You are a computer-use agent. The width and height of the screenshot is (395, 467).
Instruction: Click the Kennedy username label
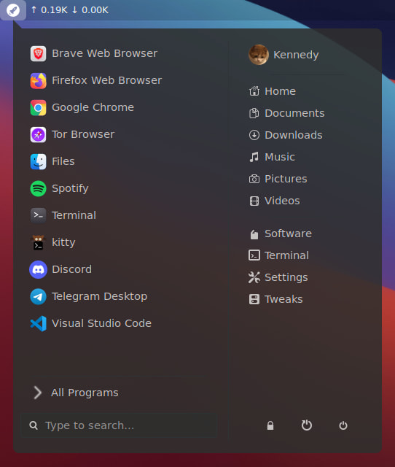click(x=296, y=55)
